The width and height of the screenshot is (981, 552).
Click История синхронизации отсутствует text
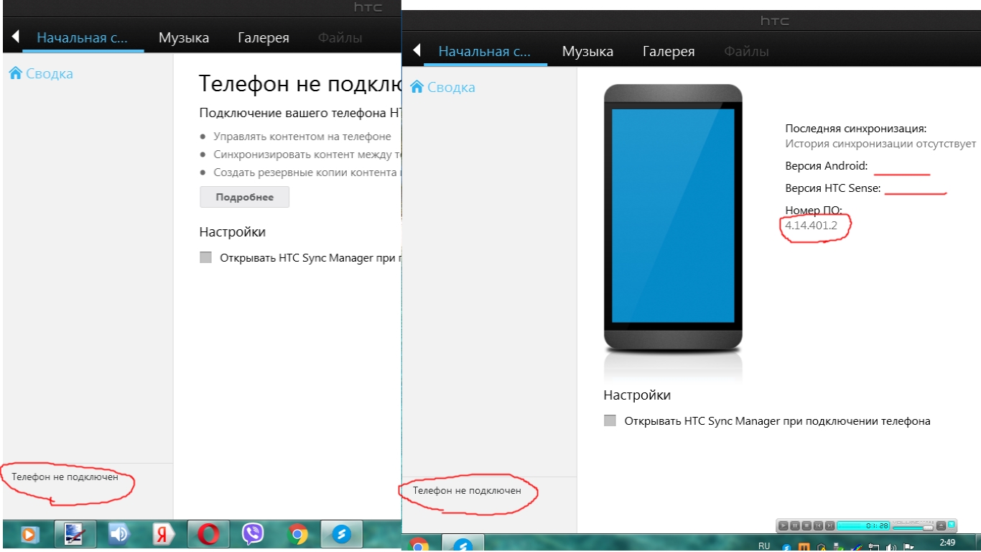pos(880,143)
